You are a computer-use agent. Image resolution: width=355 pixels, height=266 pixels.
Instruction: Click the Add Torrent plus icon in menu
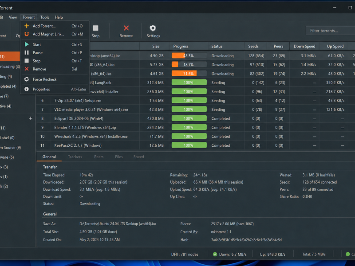(27, 26)
